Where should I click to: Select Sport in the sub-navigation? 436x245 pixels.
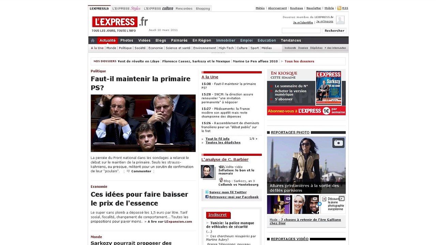(255, 48)
